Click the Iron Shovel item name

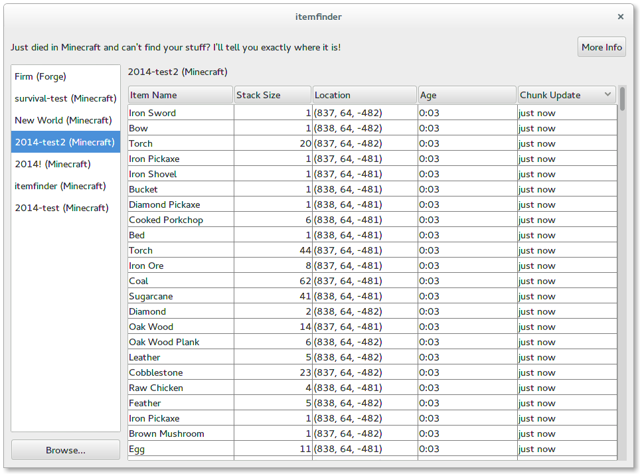[x=153, y=174]
